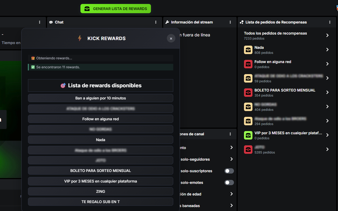
Task: Open the Chat panel three-dot menu
Action: pyautogui.click(x=156, y=22)
